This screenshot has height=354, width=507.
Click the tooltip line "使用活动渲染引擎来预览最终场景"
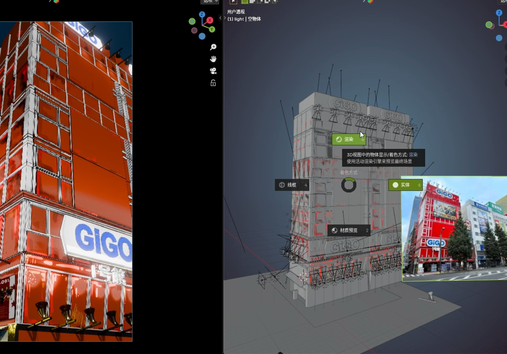pyautogui.click(x=379, y=161)
